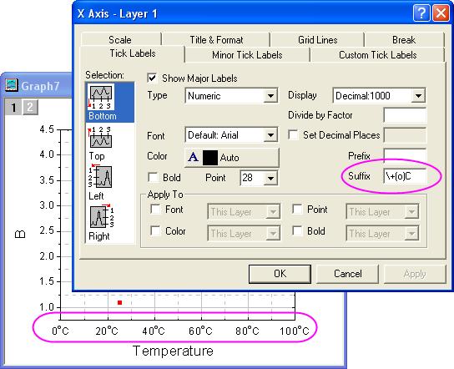Check Set Decimal Places option

[293, 135]
